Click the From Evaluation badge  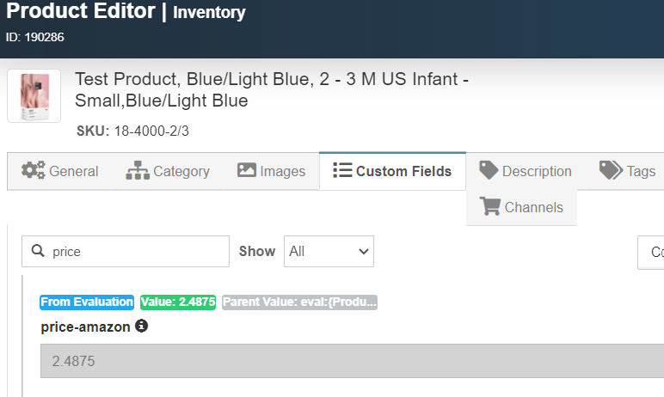(87, 302)
